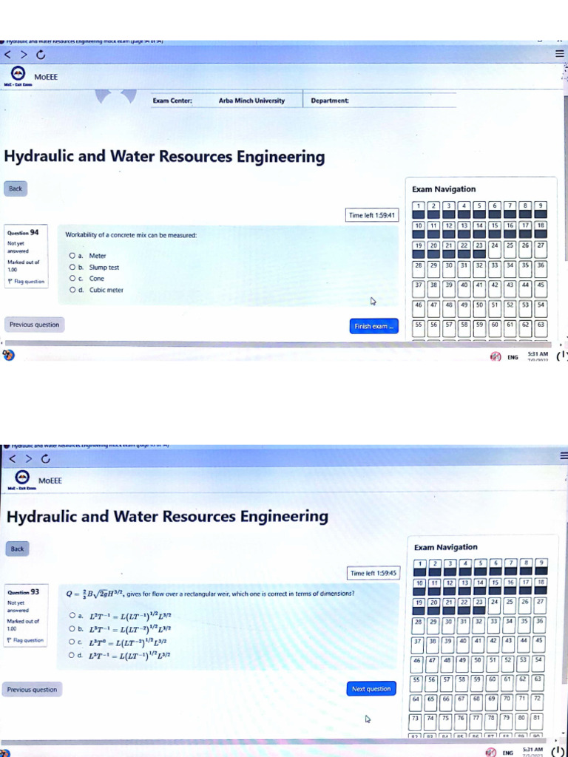The height and width of the screenshot is (757, 568).
Task: Click power icon below Question 93 page
Action: pos(556,752)
